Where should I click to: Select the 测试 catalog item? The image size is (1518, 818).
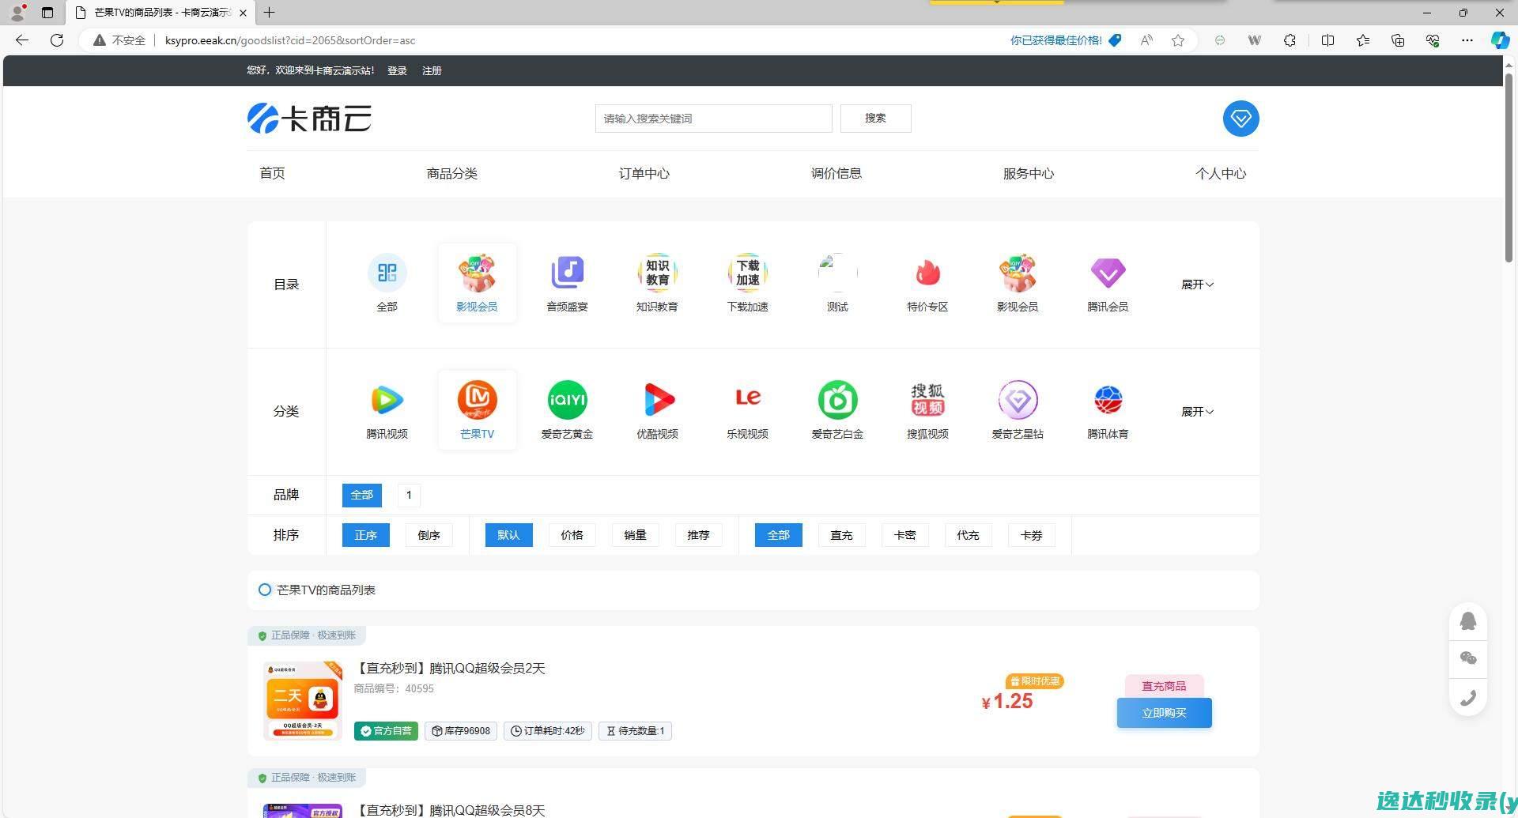[837, 283]
